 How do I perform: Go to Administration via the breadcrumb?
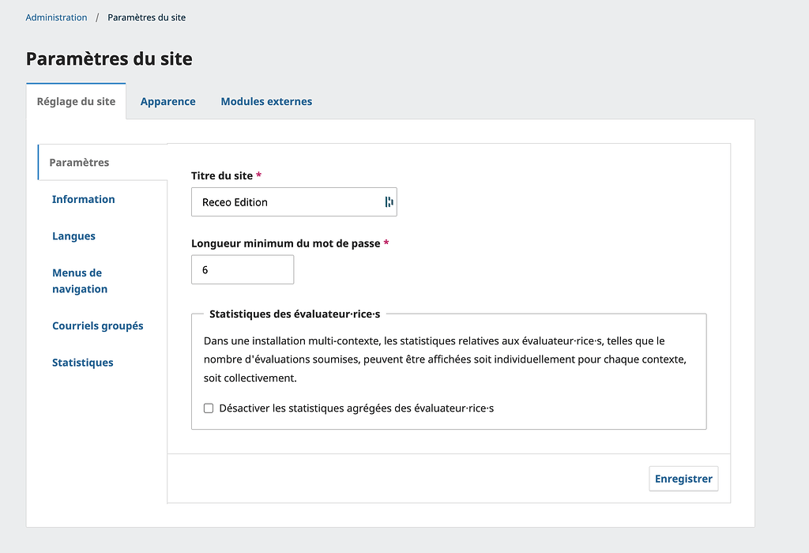coord(56,17)
